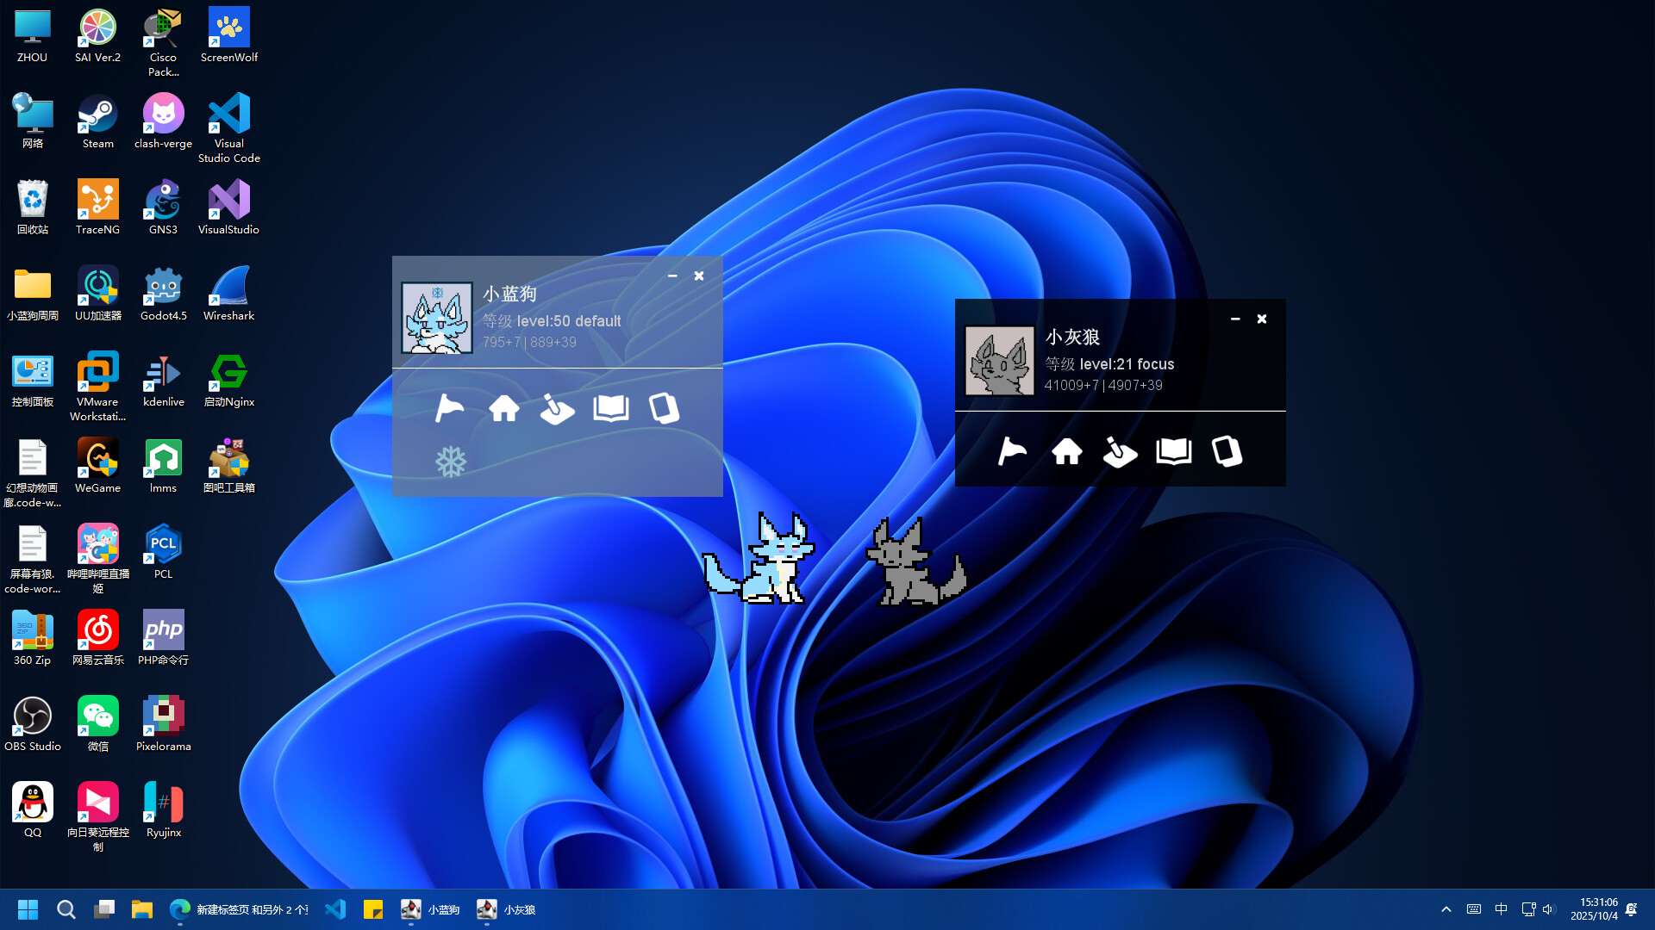Open Wireshark from the desktop
Screen dimensions: 1655x930
228,287
